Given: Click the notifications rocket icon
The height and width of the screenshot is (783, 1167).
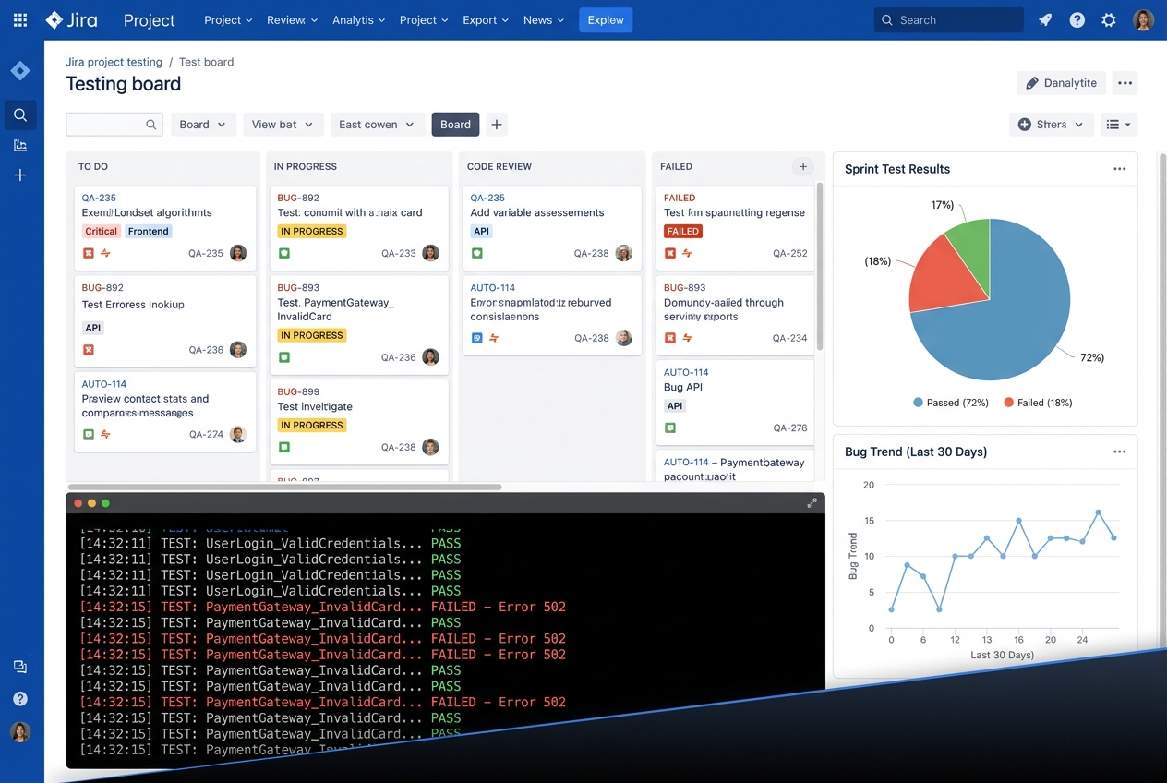Looking at the screenshot, I should click(1045, 19).
